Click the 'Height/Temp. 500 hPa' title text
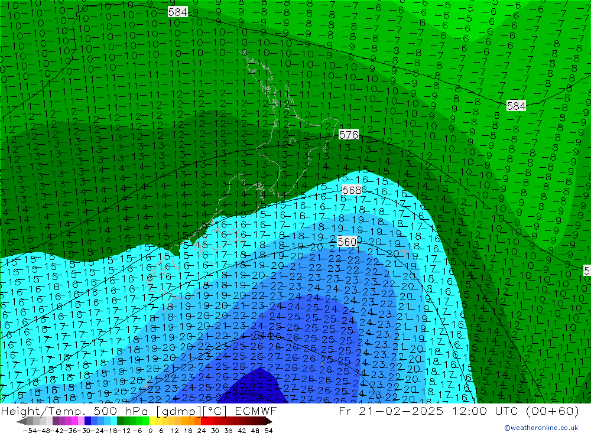 pos(74,411)
